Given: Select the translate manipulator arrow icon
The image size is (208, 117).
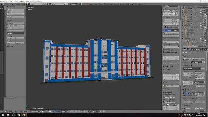Looking at the screenshot, I should pos(55,111).
